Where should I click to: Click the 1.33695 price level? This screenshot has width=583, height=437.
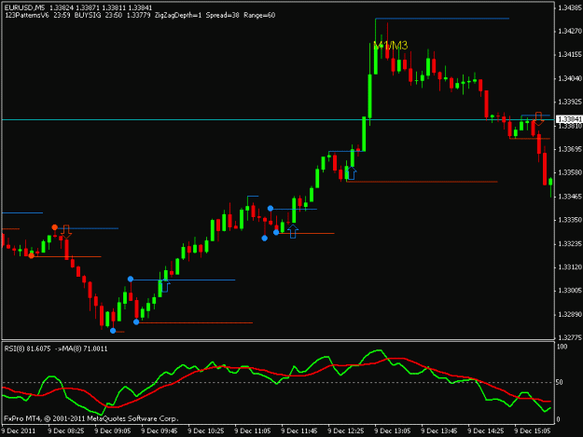(x=570, y=149)
